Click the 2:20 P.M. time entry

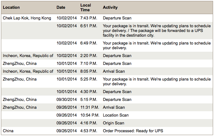(x=88, y=56)
